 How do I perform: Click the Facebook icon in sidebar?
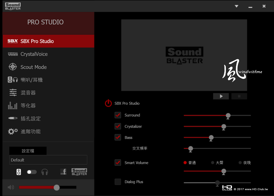pos(63,172)
